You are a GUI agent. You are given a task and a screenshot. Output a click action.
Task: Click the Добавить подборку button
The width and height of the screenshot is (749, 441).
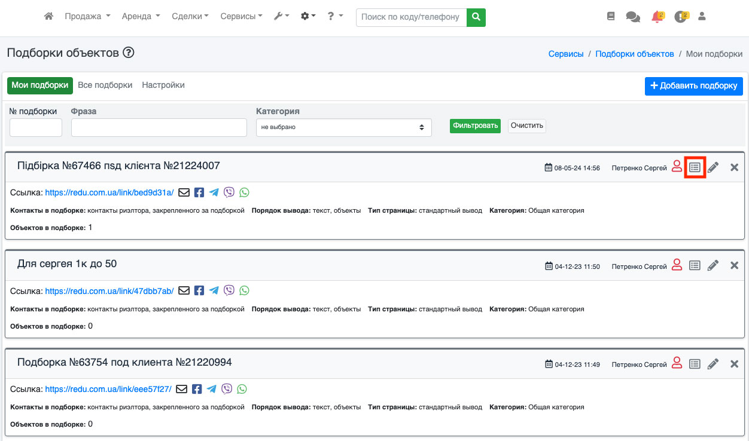[x=693, y=86]
